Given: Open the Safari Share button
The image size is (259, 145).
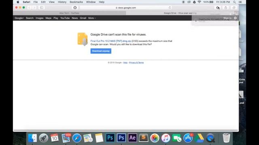Looking at the screenshot, I should coord(226,8).
